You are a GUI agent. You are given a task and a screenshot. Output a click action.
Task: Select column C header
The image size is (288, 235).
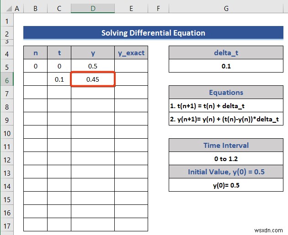click(x=59, y=8)
